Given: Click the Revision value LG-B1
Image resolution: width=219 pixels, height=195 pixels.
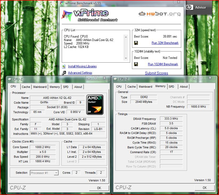Looking at the screenshot, I should (x=98, y=129).
